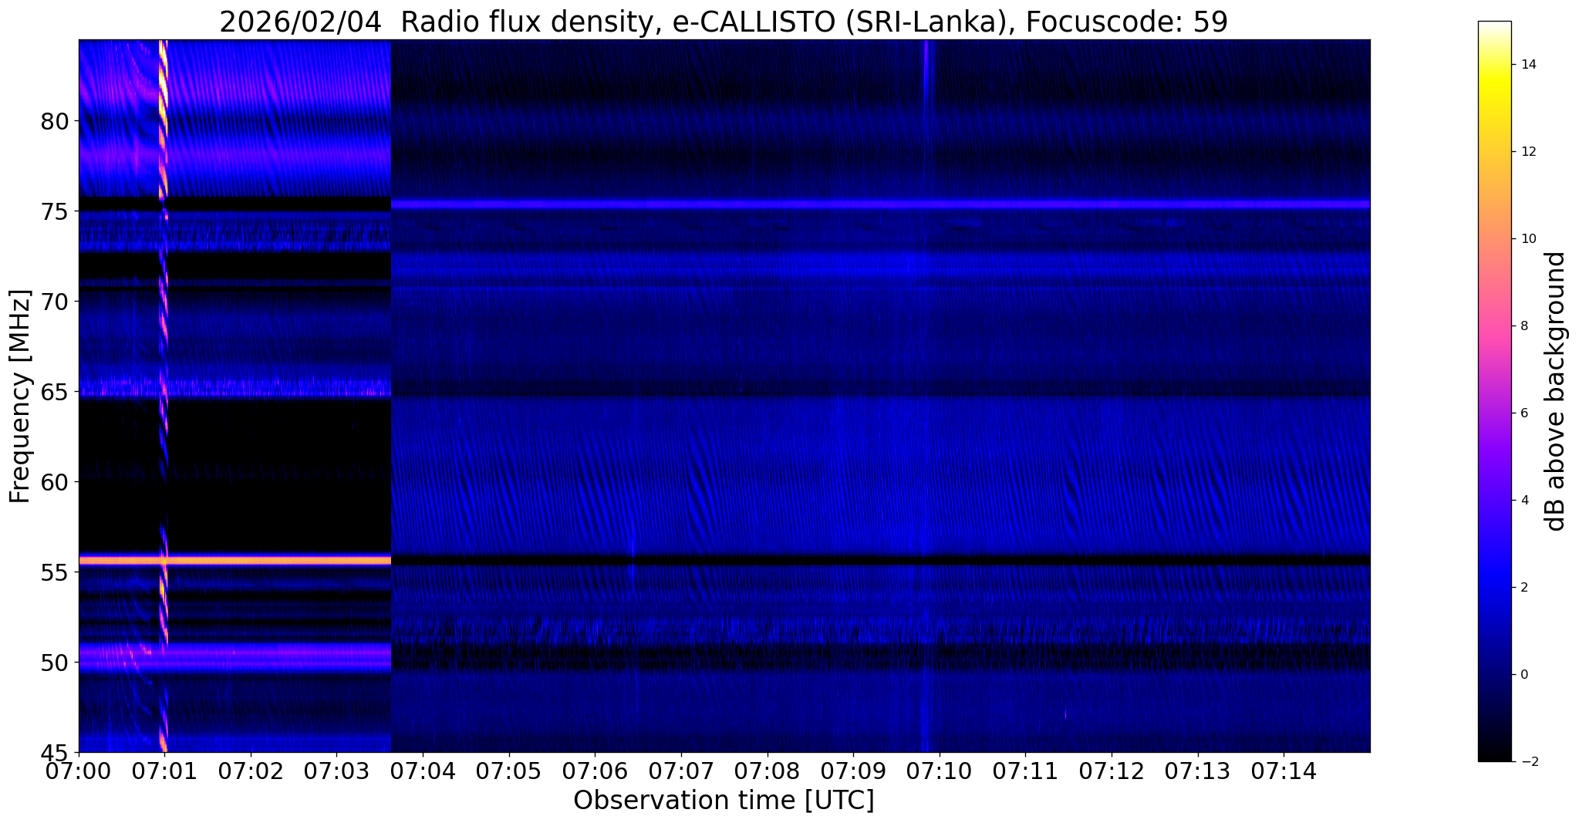
Task: Click the colorbar tick value 12
Action: pos(1527,152)
